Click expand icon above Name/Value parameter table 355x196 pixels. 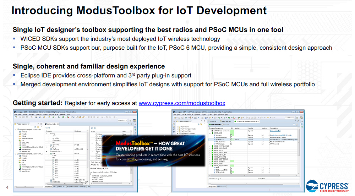pyautogui.click(x=95, y=128)
